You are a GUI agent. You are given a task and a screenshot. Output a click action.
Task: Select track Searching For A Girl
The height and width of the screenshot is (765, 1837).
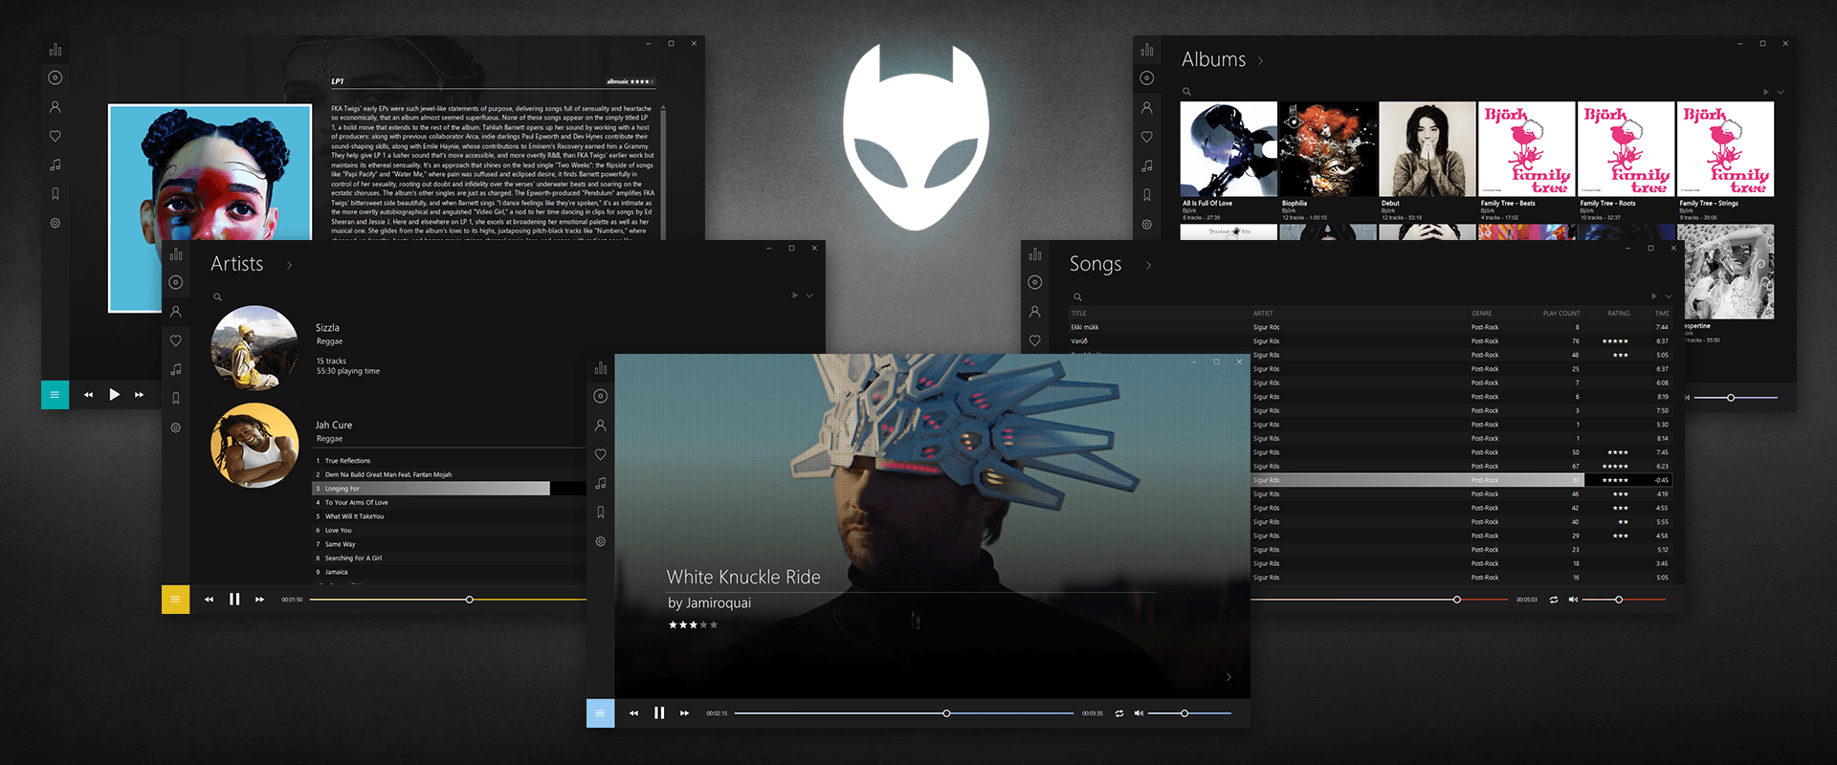tap(353, 558)
